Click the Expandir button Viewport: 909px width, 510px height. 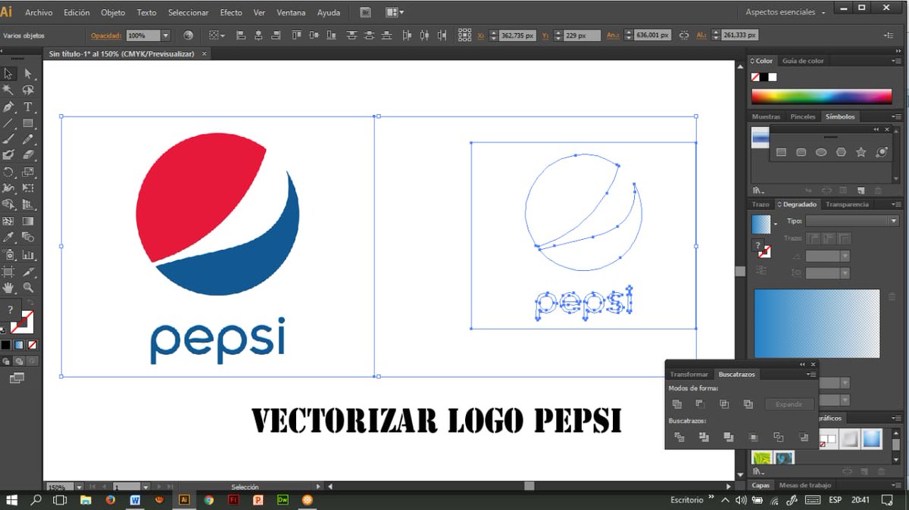789,404
